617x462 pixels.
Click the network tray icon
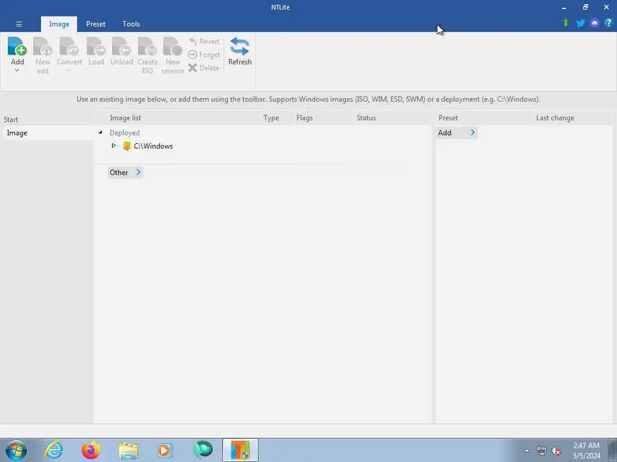(x=542, y=451)
